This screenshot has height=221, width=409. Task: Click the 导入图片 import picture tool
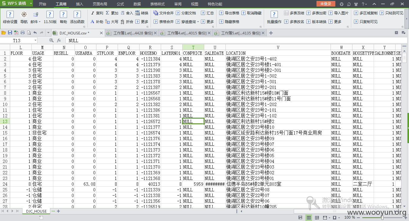(339, 13)
